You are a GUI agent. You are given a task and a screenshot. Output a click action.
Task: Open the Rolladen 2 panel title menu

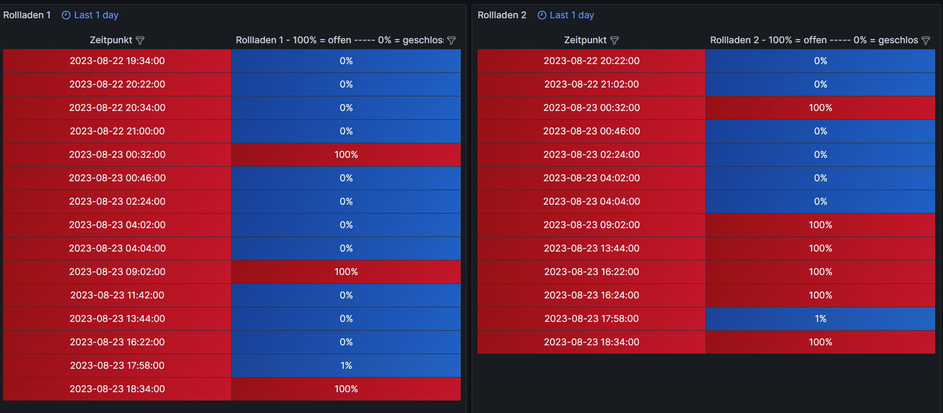coord(502,15)
